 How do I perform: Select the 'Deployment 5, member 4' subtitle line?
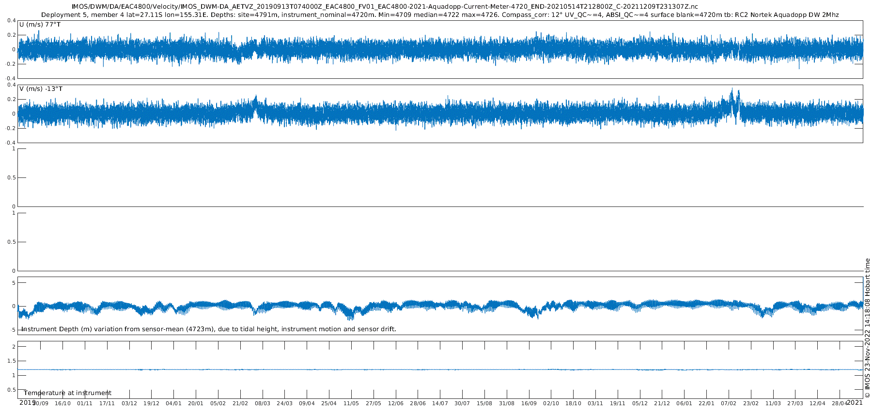click(440, 15)
